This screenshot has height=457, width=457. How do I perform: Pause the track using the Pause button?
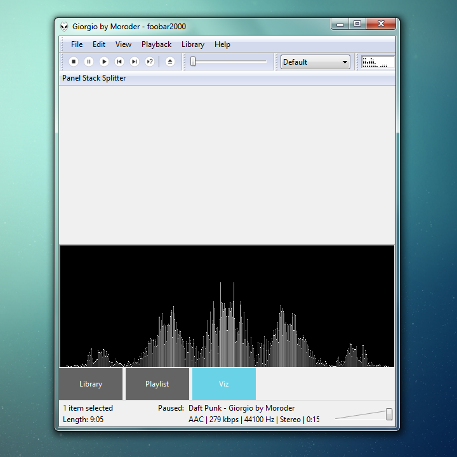(89, 62)
